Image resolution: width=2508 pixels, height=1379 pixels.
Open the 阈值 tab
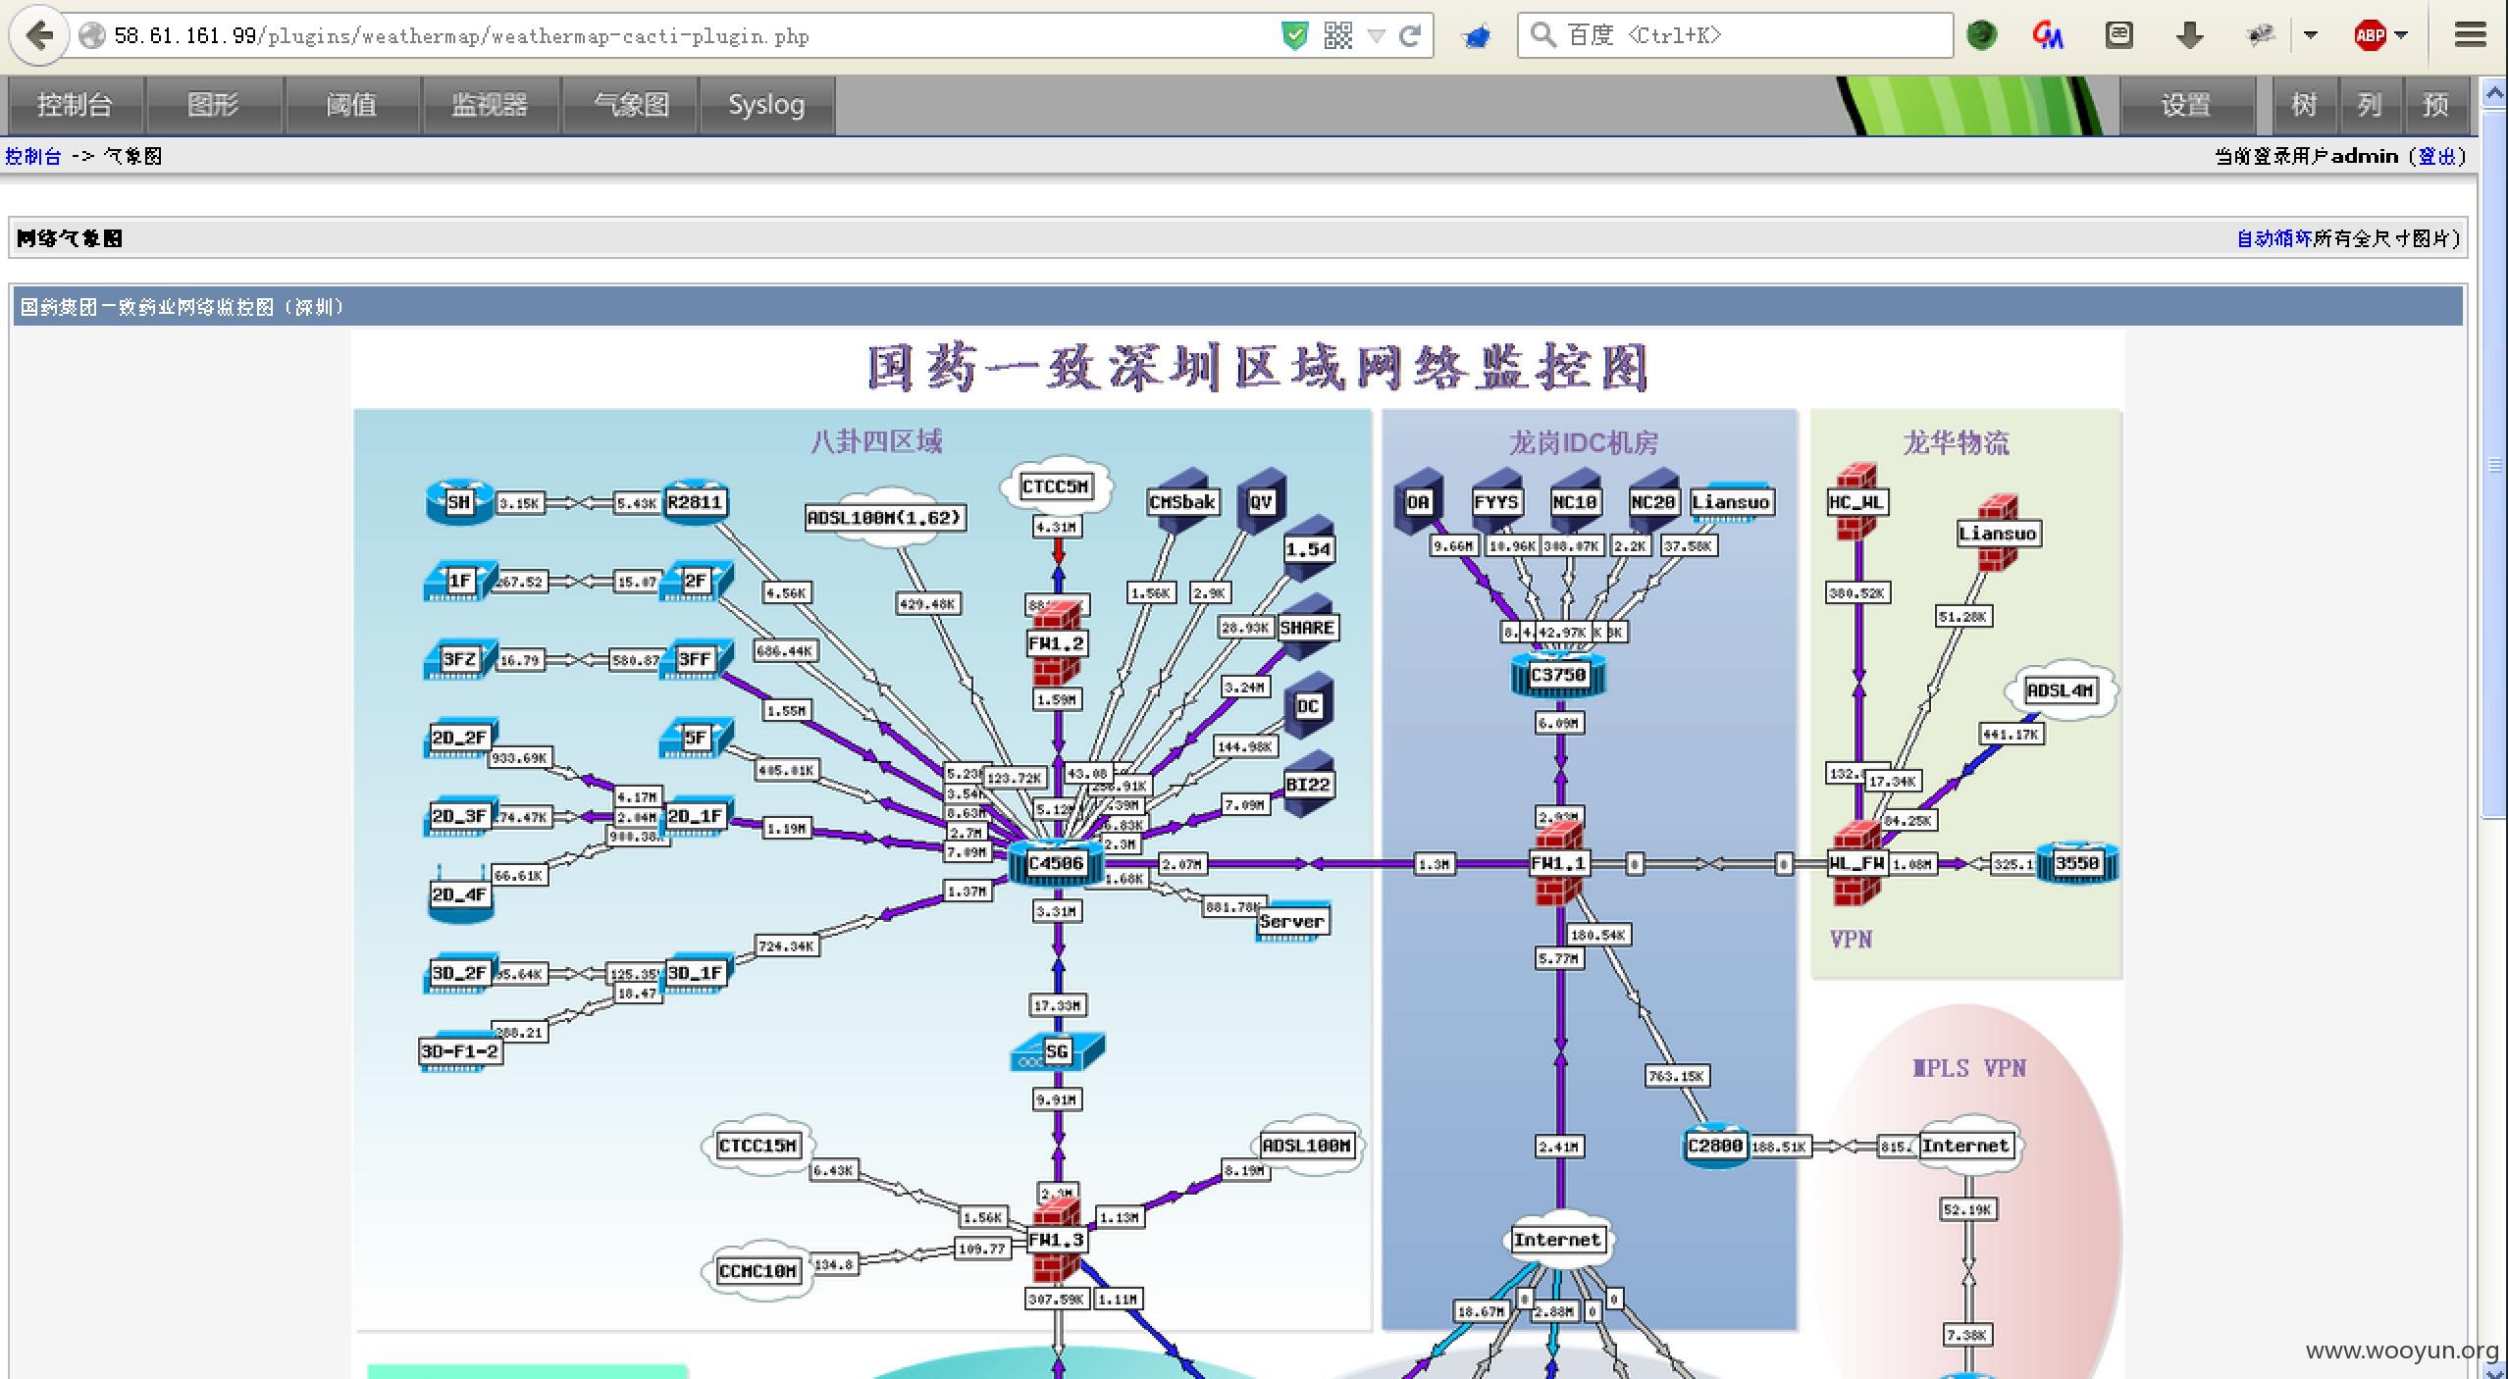(352, 105)
